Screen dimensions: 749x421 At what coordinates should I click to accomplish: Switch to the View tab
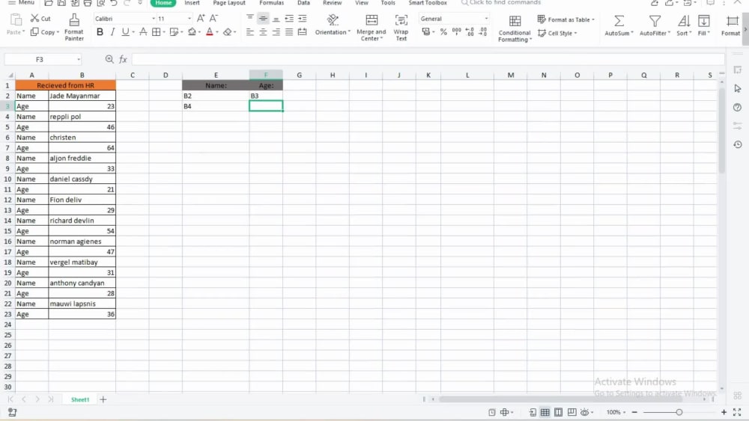click(x=362, y=3)
